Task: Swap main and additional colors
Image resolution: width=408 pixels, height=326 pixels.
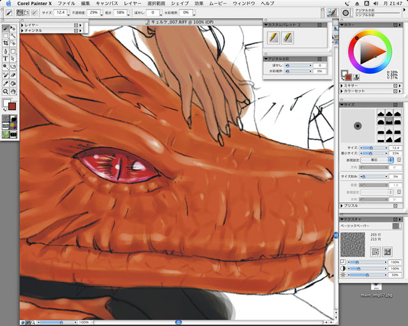Action: click(4, 110)
